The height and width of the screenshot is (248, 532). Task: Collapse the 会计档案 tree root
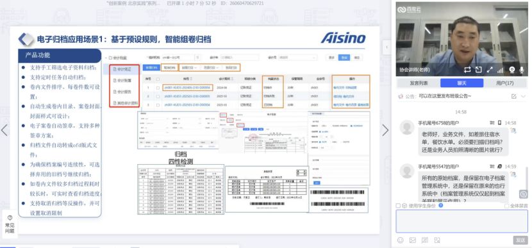(x=106, y=58)
